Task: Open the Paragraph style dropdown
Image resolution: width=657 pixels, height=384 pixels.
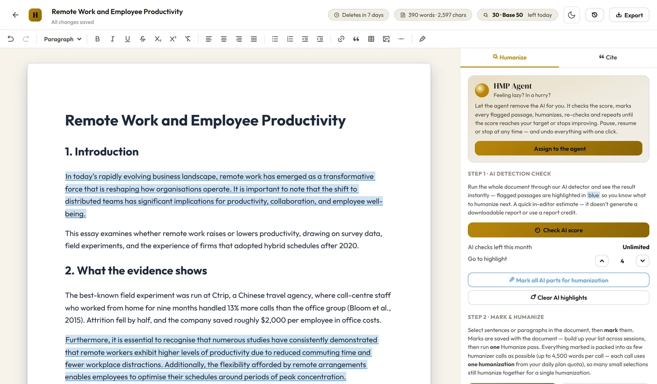Action: [x=62, y=39]
